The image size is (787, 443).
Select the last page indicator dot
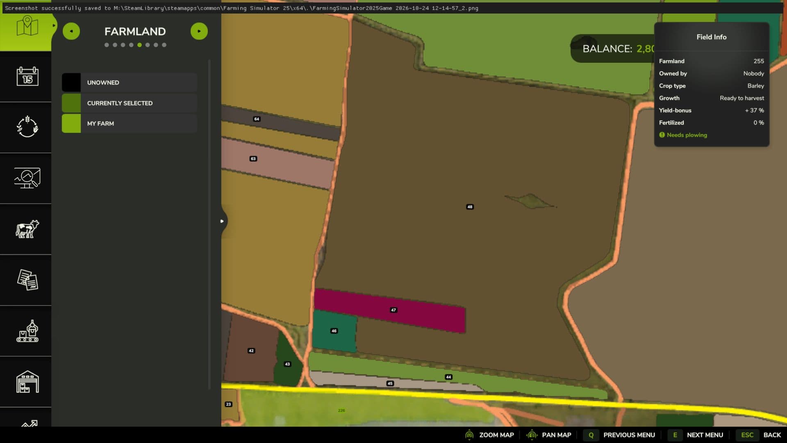(164, 45)
